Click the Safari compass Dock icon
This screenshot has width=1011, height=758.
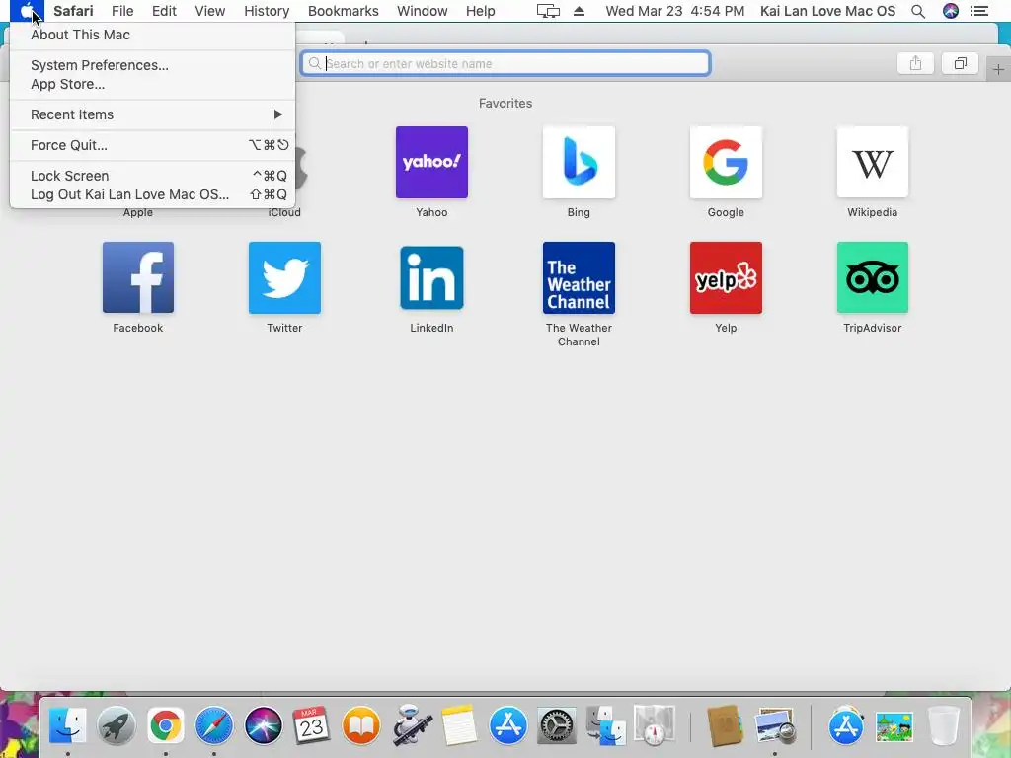[214, 725]
